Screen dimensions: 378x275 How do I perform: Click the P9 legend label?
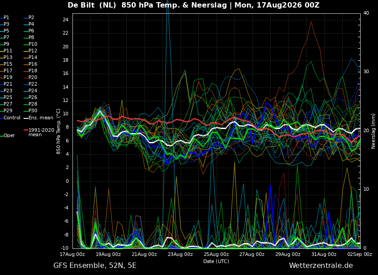(x=6, y=44)
